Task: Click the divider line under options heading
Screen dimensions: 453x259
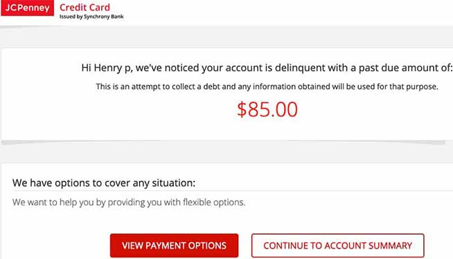Action: tap(233, 190)
